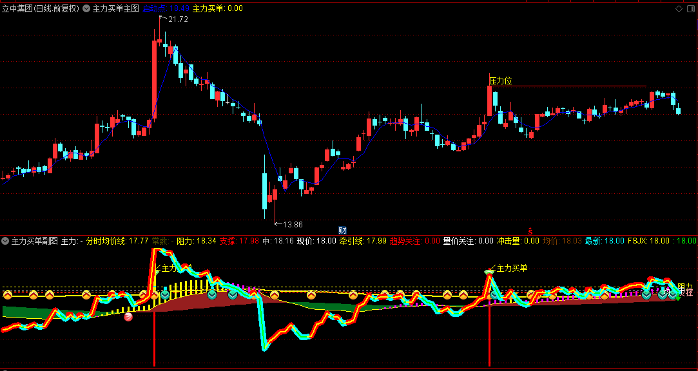698x371 pixels.
Task: Click the green diamond above the right 主力买单 label
Action: (x=489, y=271)
